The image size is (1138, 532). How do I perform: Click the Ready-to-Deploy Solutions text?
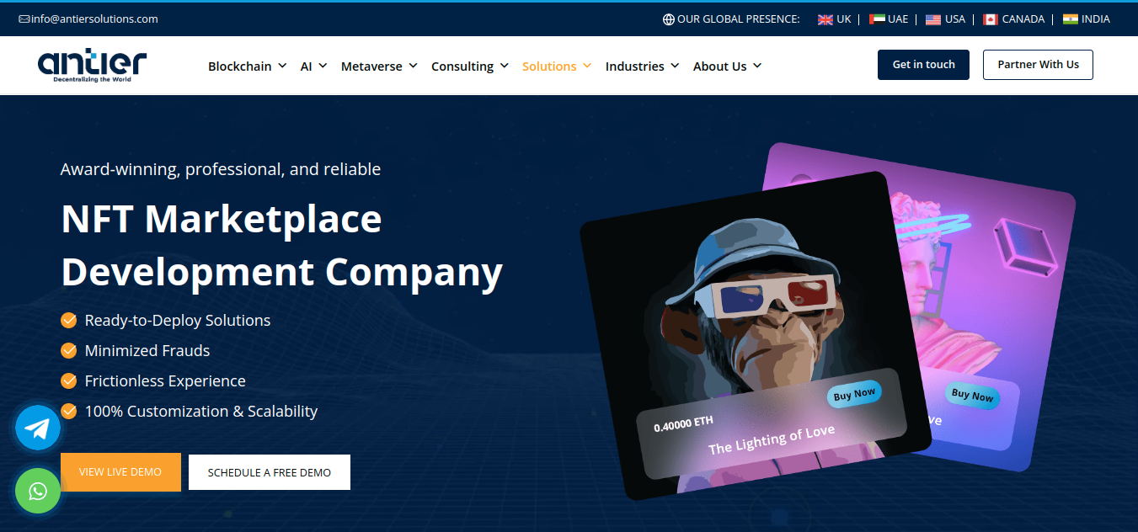178,320
